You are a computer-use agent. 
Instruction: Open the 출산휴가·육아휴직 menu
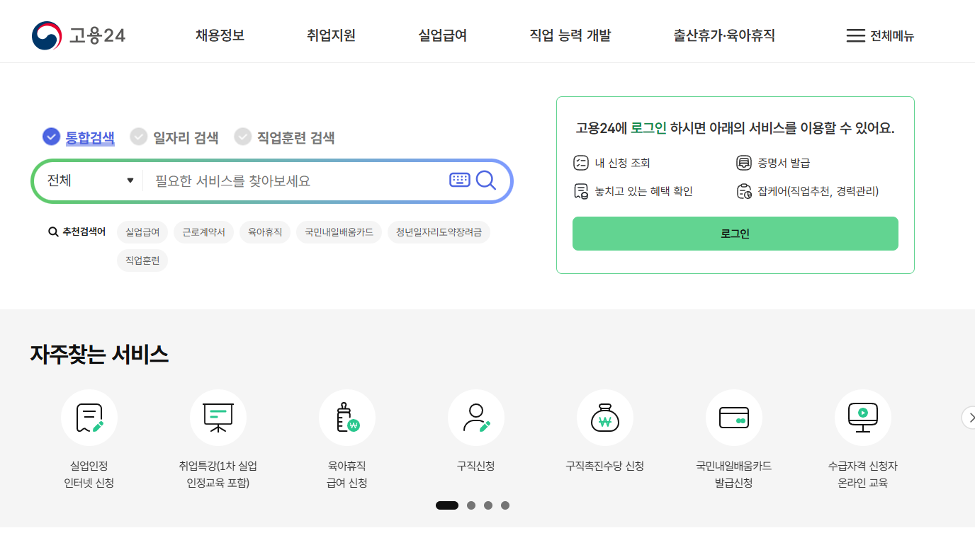coord(724,35)
